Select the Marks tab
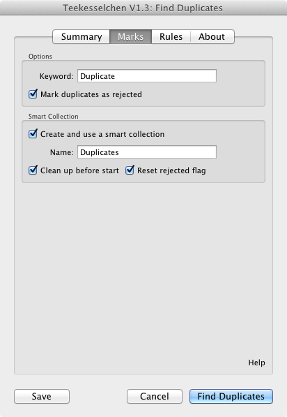Screen dimensions: 287x417 130,37
